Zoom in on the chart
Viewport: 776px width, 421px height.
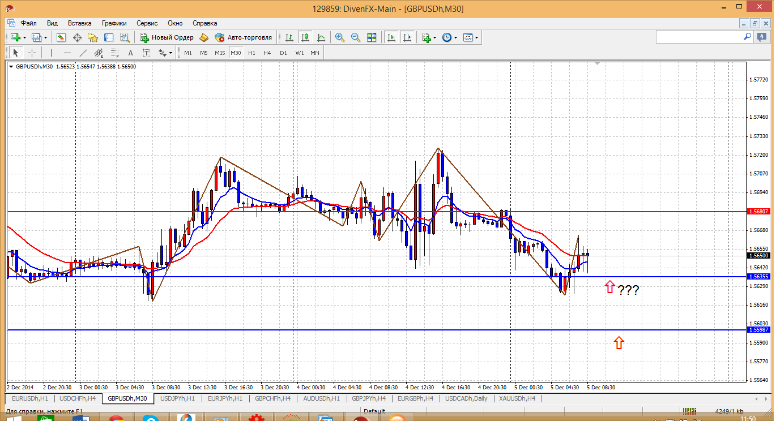(340, 37)
